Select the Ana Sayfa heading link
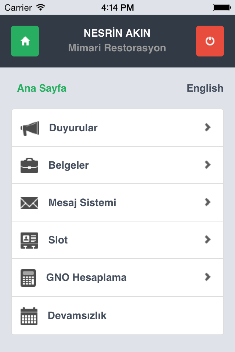This screenshot has height=352, width=235. (x=42, y=88)
